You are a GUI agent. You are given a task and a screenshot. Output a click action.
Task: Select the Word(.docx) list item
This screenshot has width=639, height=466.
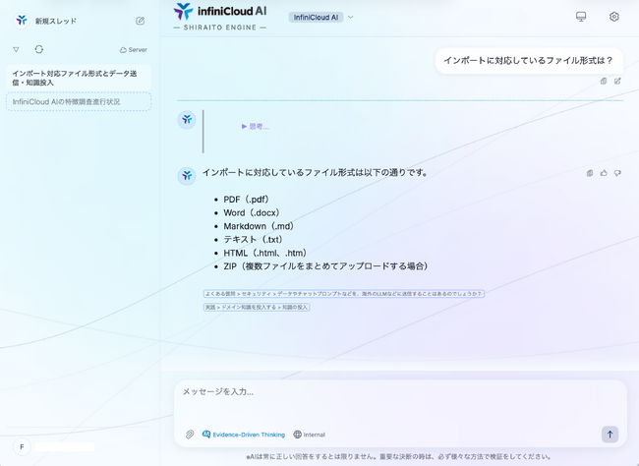[252, 212]
